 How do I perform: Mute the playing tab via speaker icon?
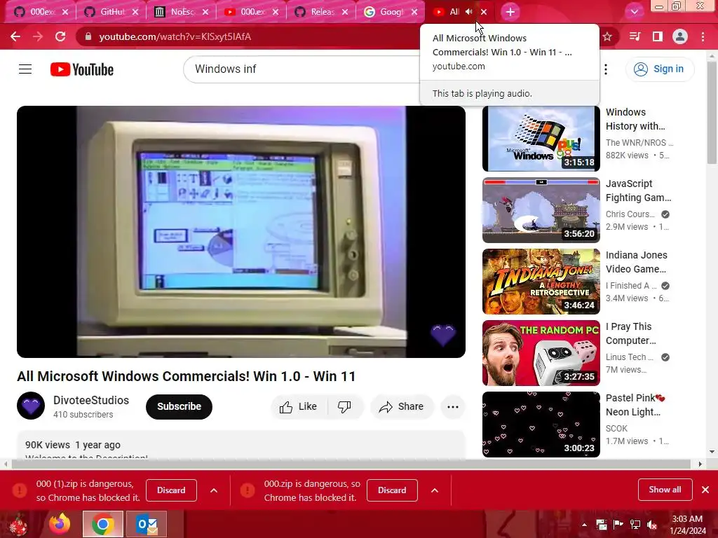click(x=468, y=12)
